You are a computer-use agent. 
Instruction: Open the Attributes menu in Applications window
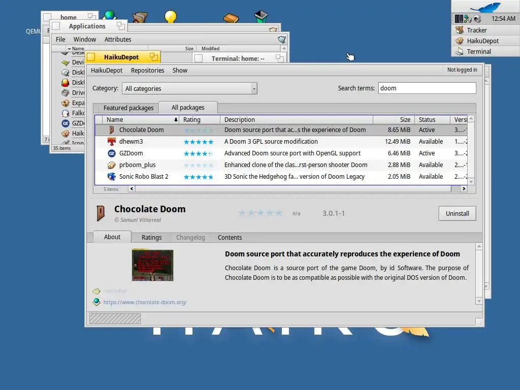[118, 40]
